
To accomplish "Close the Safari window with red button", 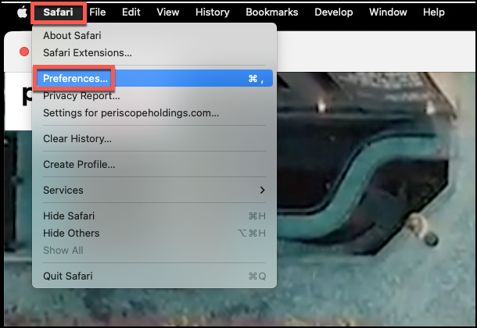I will point(24,52).
